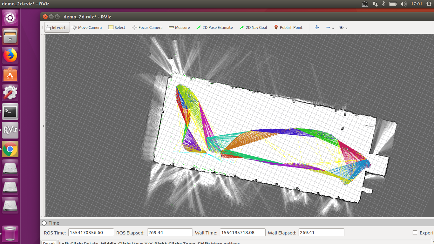This screenshot has width=434, height=244.
Task: Select the Interact tool
Action: [57, 27]
